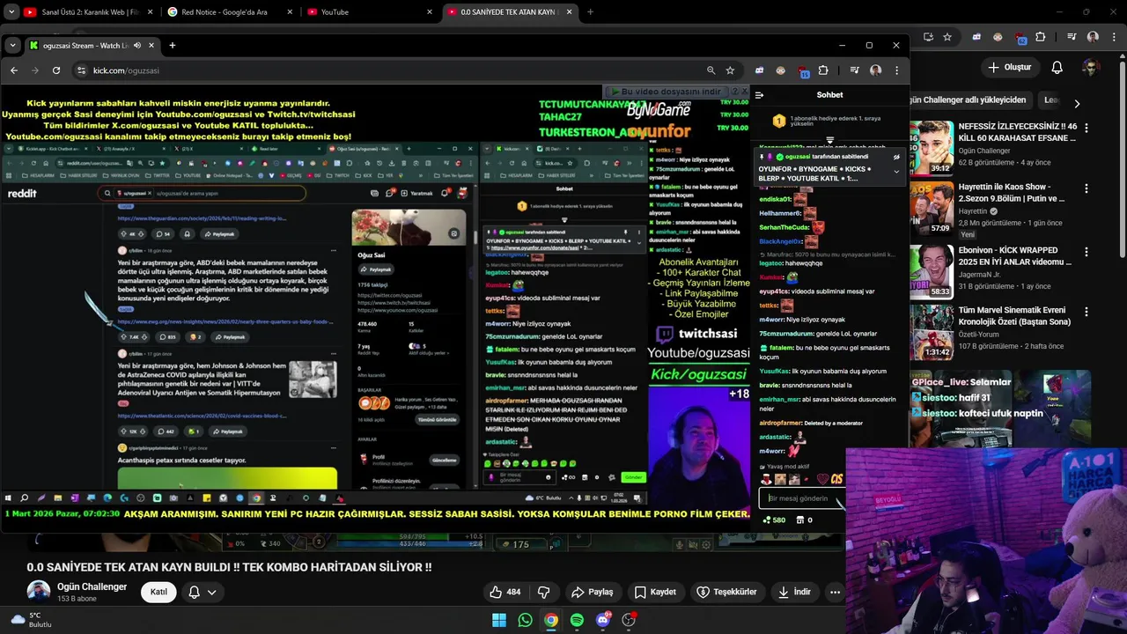Share video with Paylaş button
The width and height of the screenshot is (1127, 634).
pyautogui.click(x=592, y=592)
